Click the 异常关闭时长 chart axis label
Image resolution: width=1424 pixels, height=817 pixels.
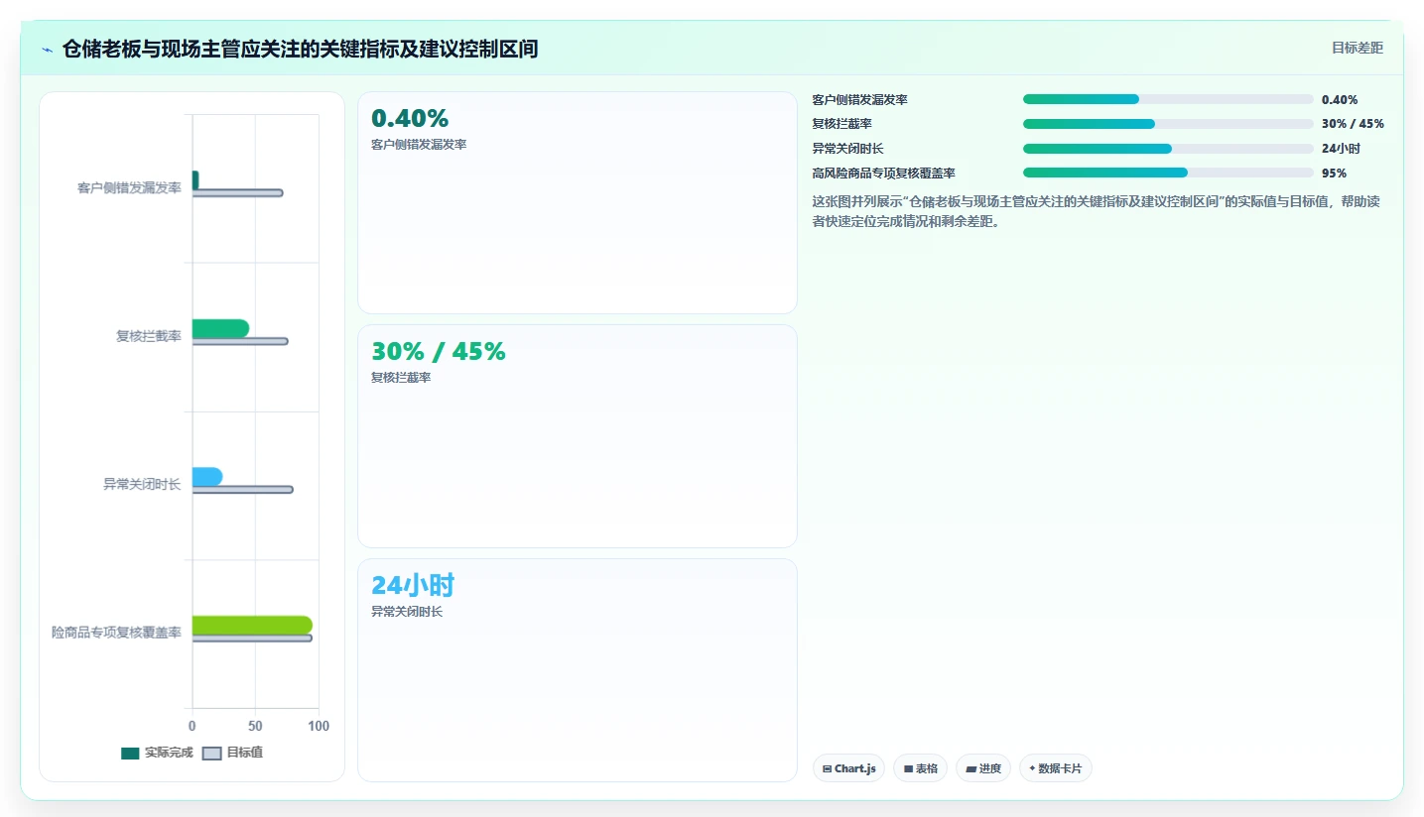click(x=142, y=484)
